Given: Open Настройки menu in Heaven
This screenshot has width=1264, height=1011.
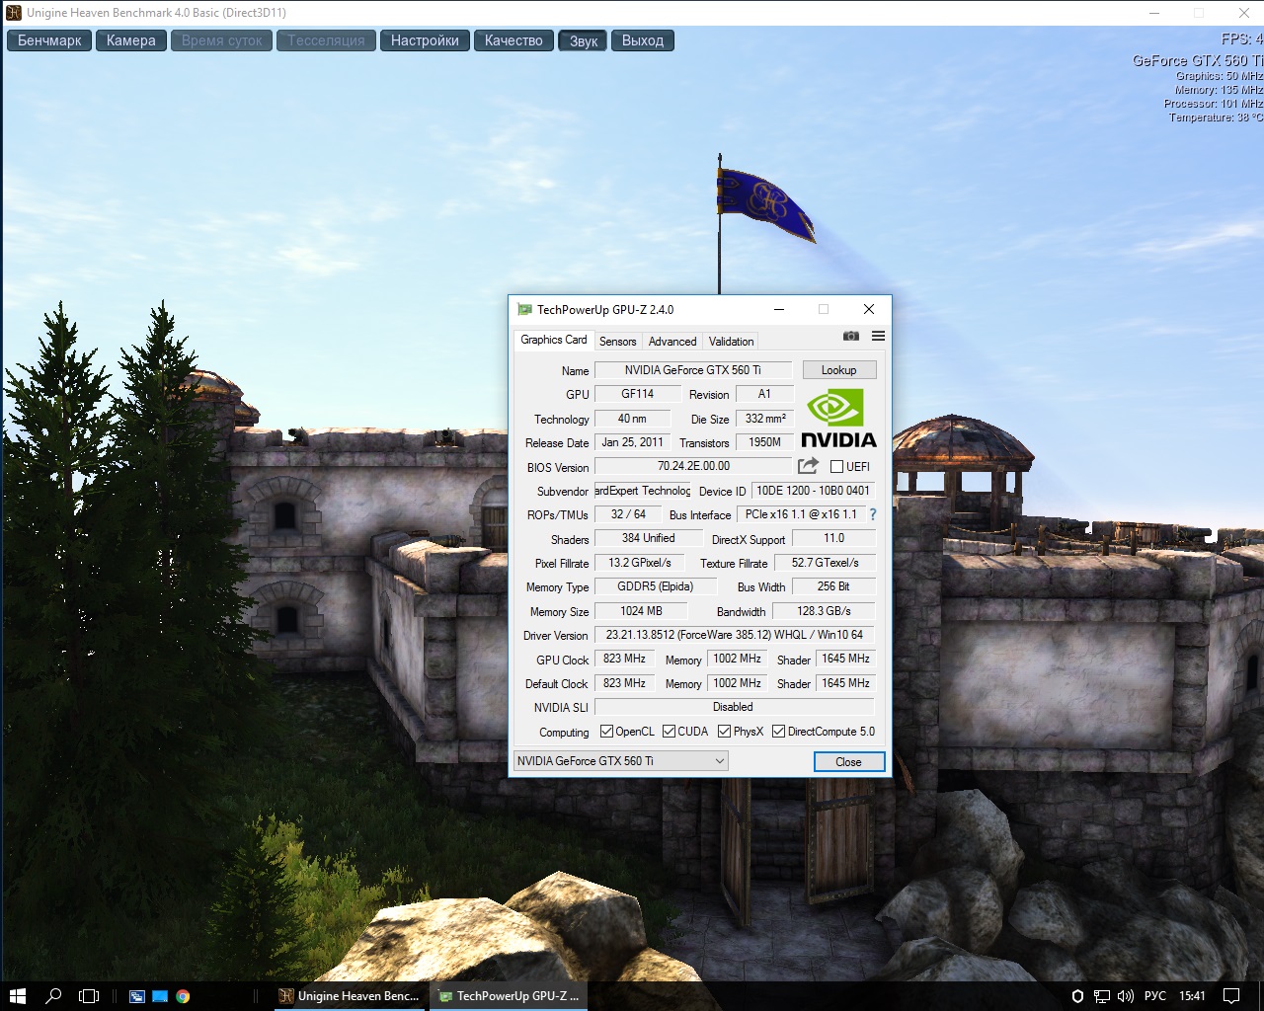Looking at the screenshot, I should (x=425, y=40).
